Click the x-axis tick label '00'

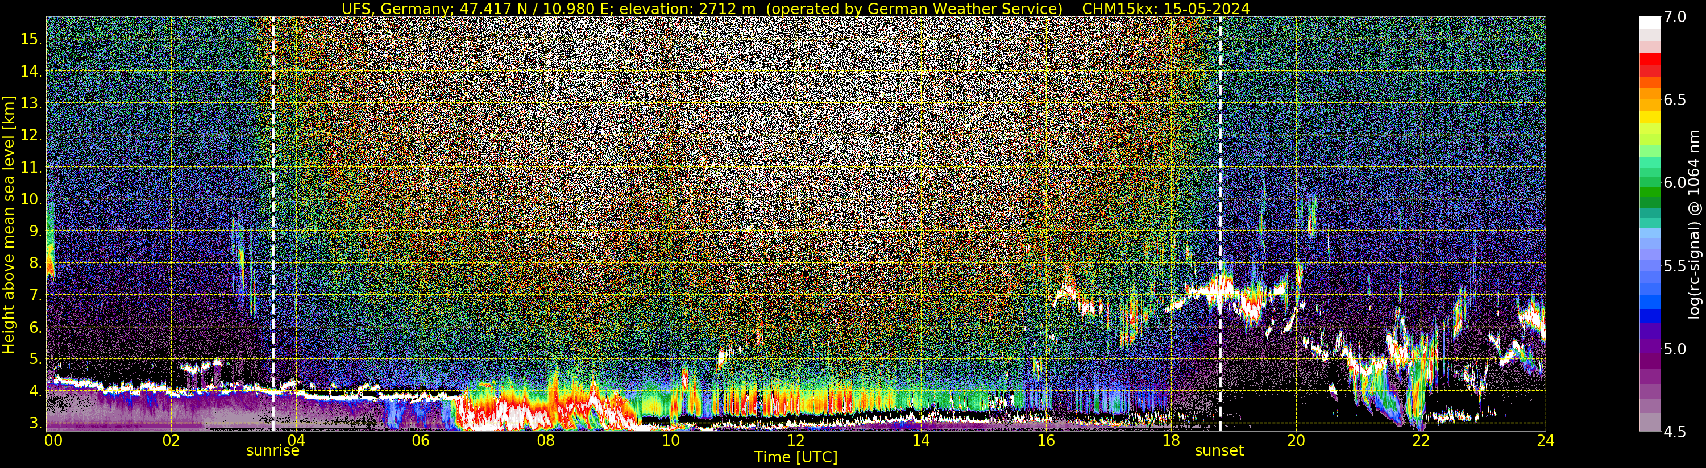[x=53, y=441]
